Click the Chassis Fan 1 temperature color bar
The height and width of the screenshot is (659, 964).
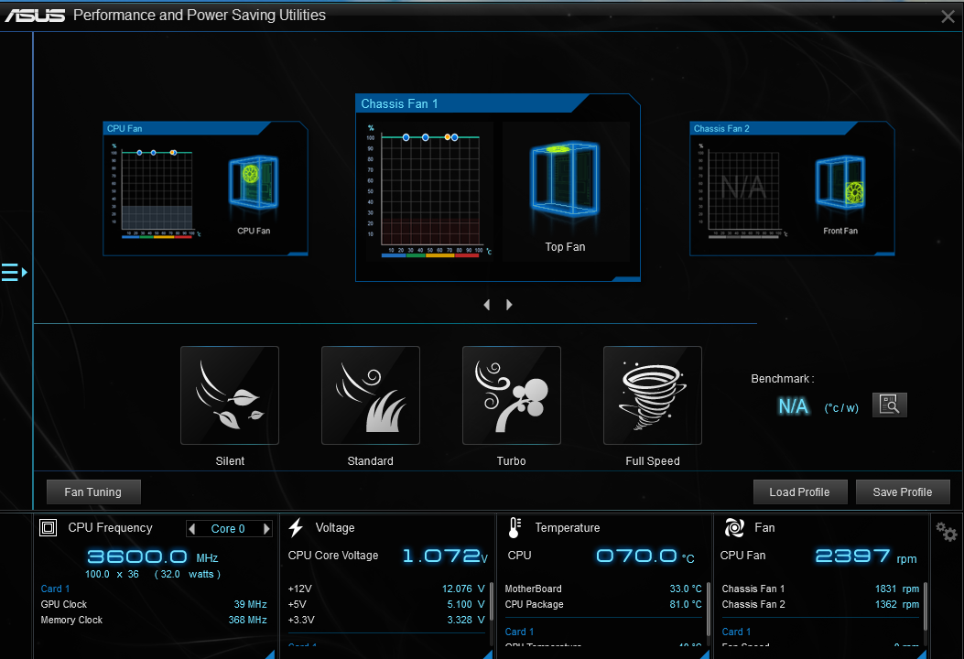pyautogui.click(x=430, y=255)
